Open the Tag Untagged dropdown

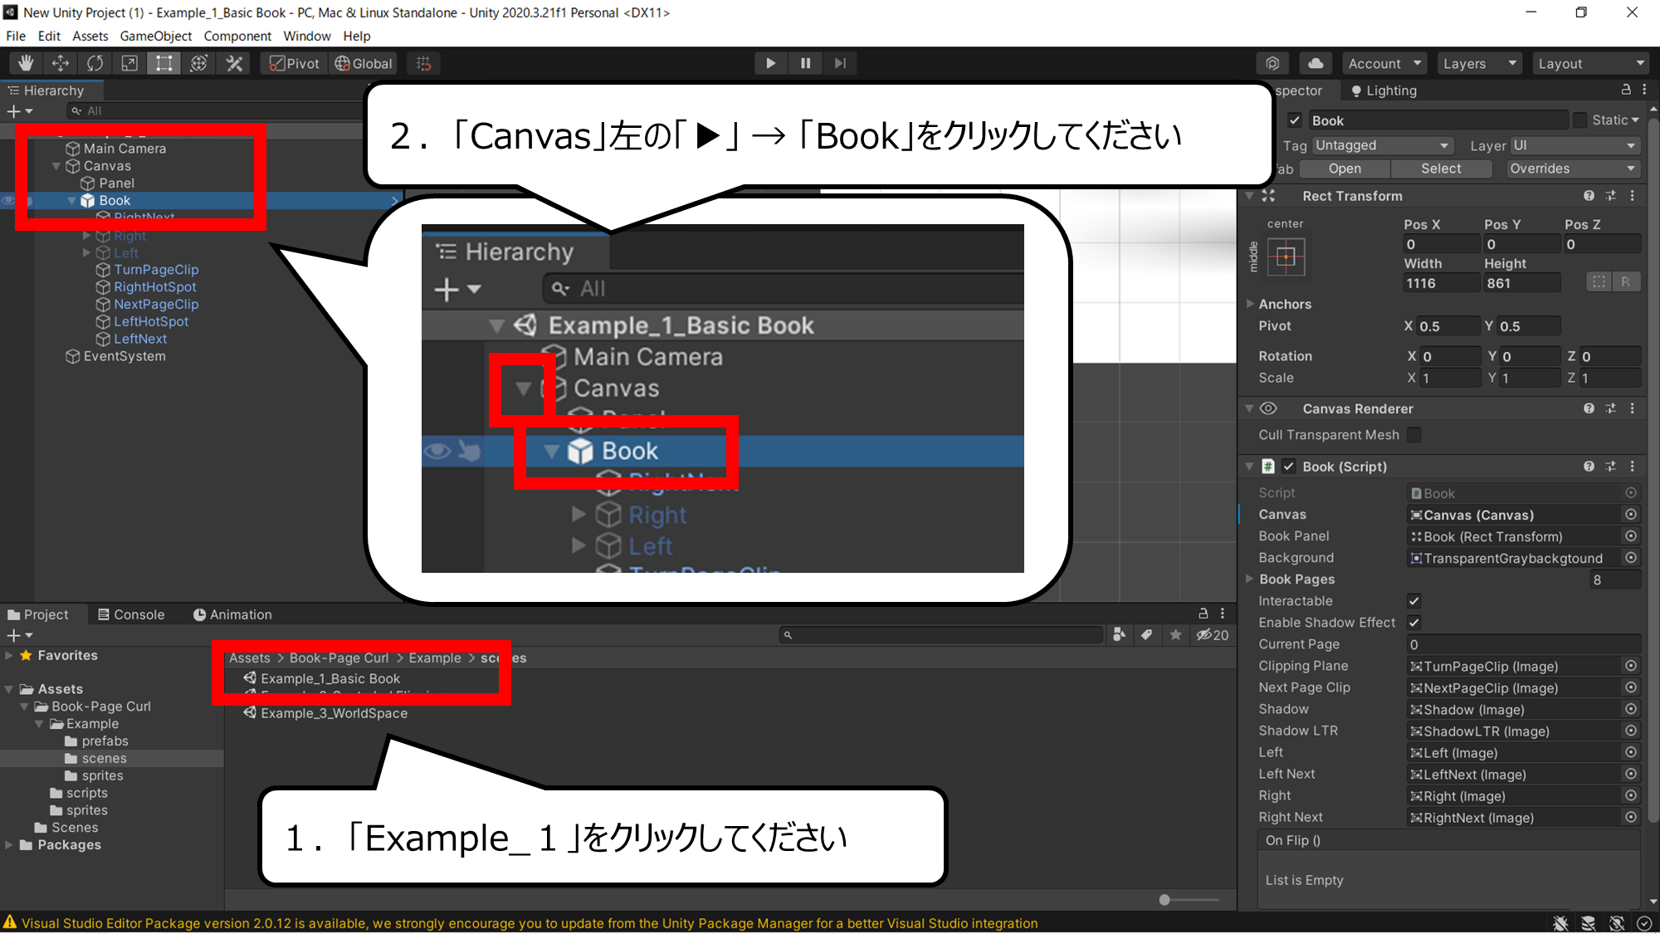1382,145
